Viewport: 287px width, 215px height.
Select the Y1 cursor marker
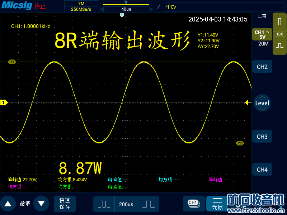(x=12, y=62)
